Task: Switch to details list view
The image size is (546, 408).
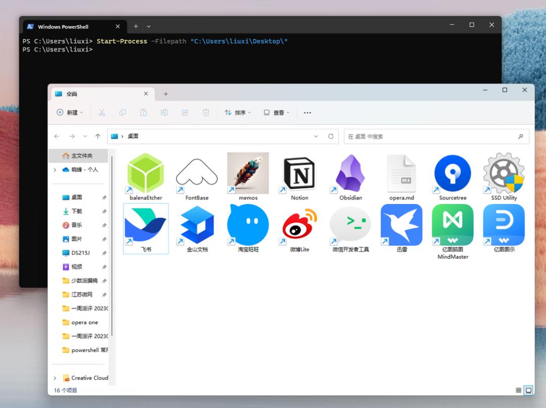Action: point(519,390)
